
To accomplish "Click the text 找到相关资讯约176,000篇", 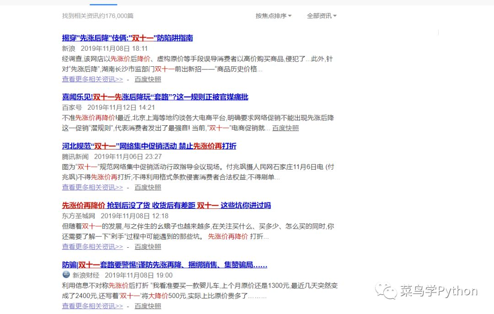I will pos(98,16).
